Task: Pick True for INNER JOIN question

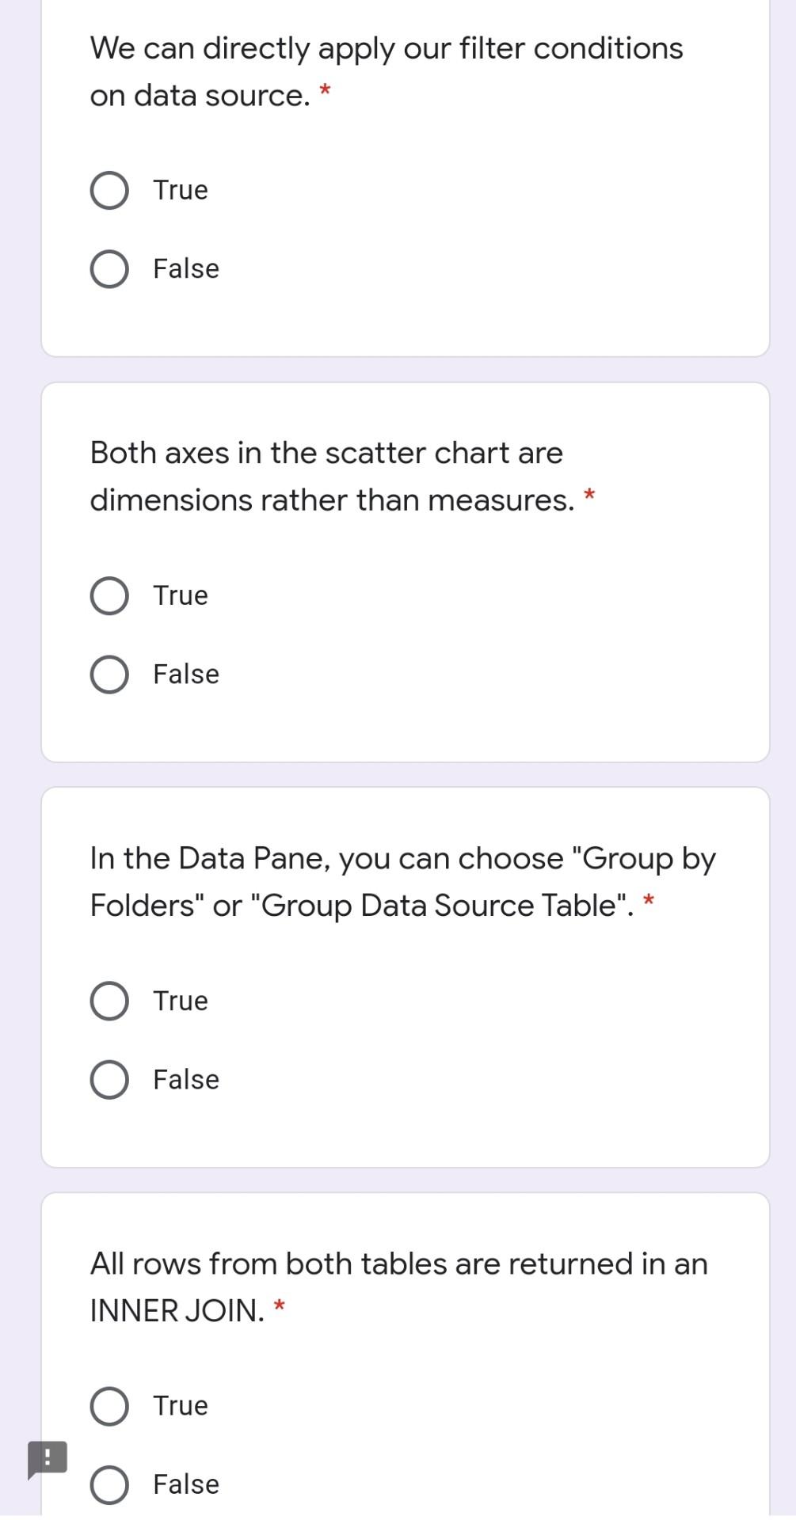Action: point(109,1407)
